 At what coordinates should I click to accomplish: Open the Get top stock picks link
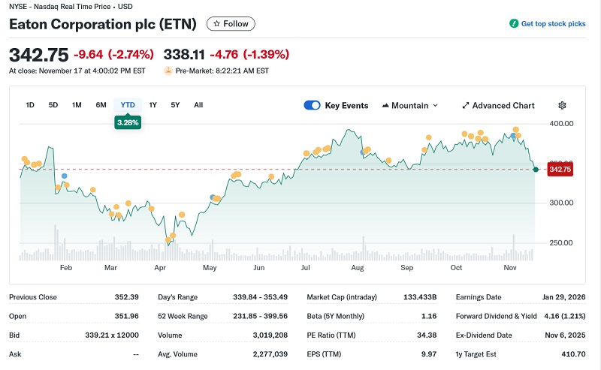point(553,24)
